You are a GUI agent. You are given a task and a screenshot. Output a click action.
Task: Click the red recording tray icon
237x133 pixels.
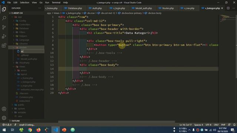tap(197, 130)
